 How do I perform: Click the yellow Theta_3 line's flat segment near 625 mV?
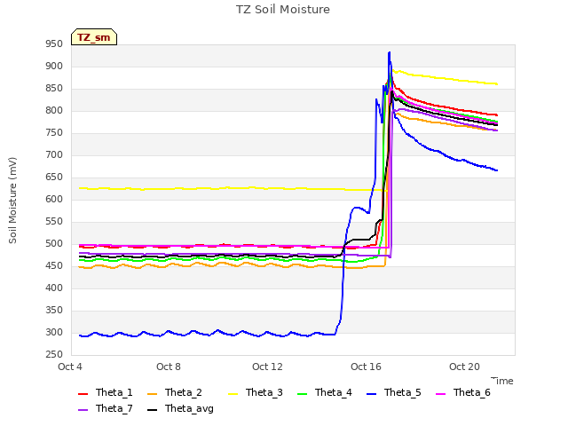click(232, 188)
